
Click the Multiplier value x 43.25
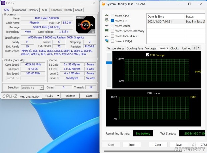33,69
